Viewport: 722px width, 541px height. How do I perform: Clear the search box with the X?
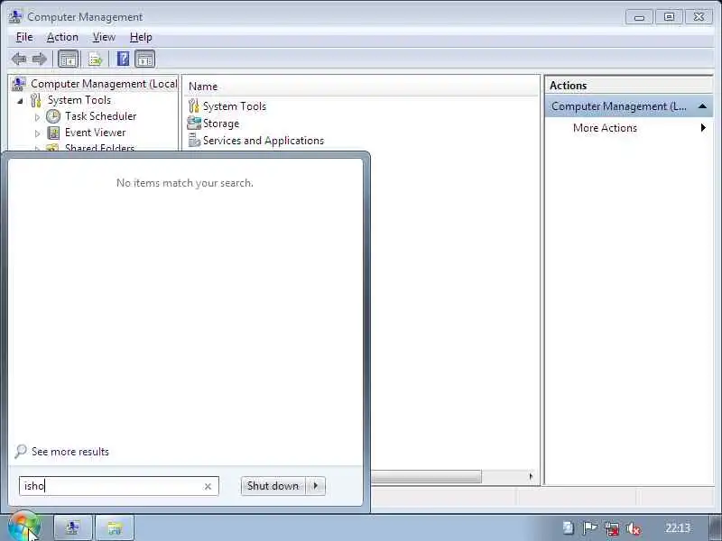[x=208, y=486]
